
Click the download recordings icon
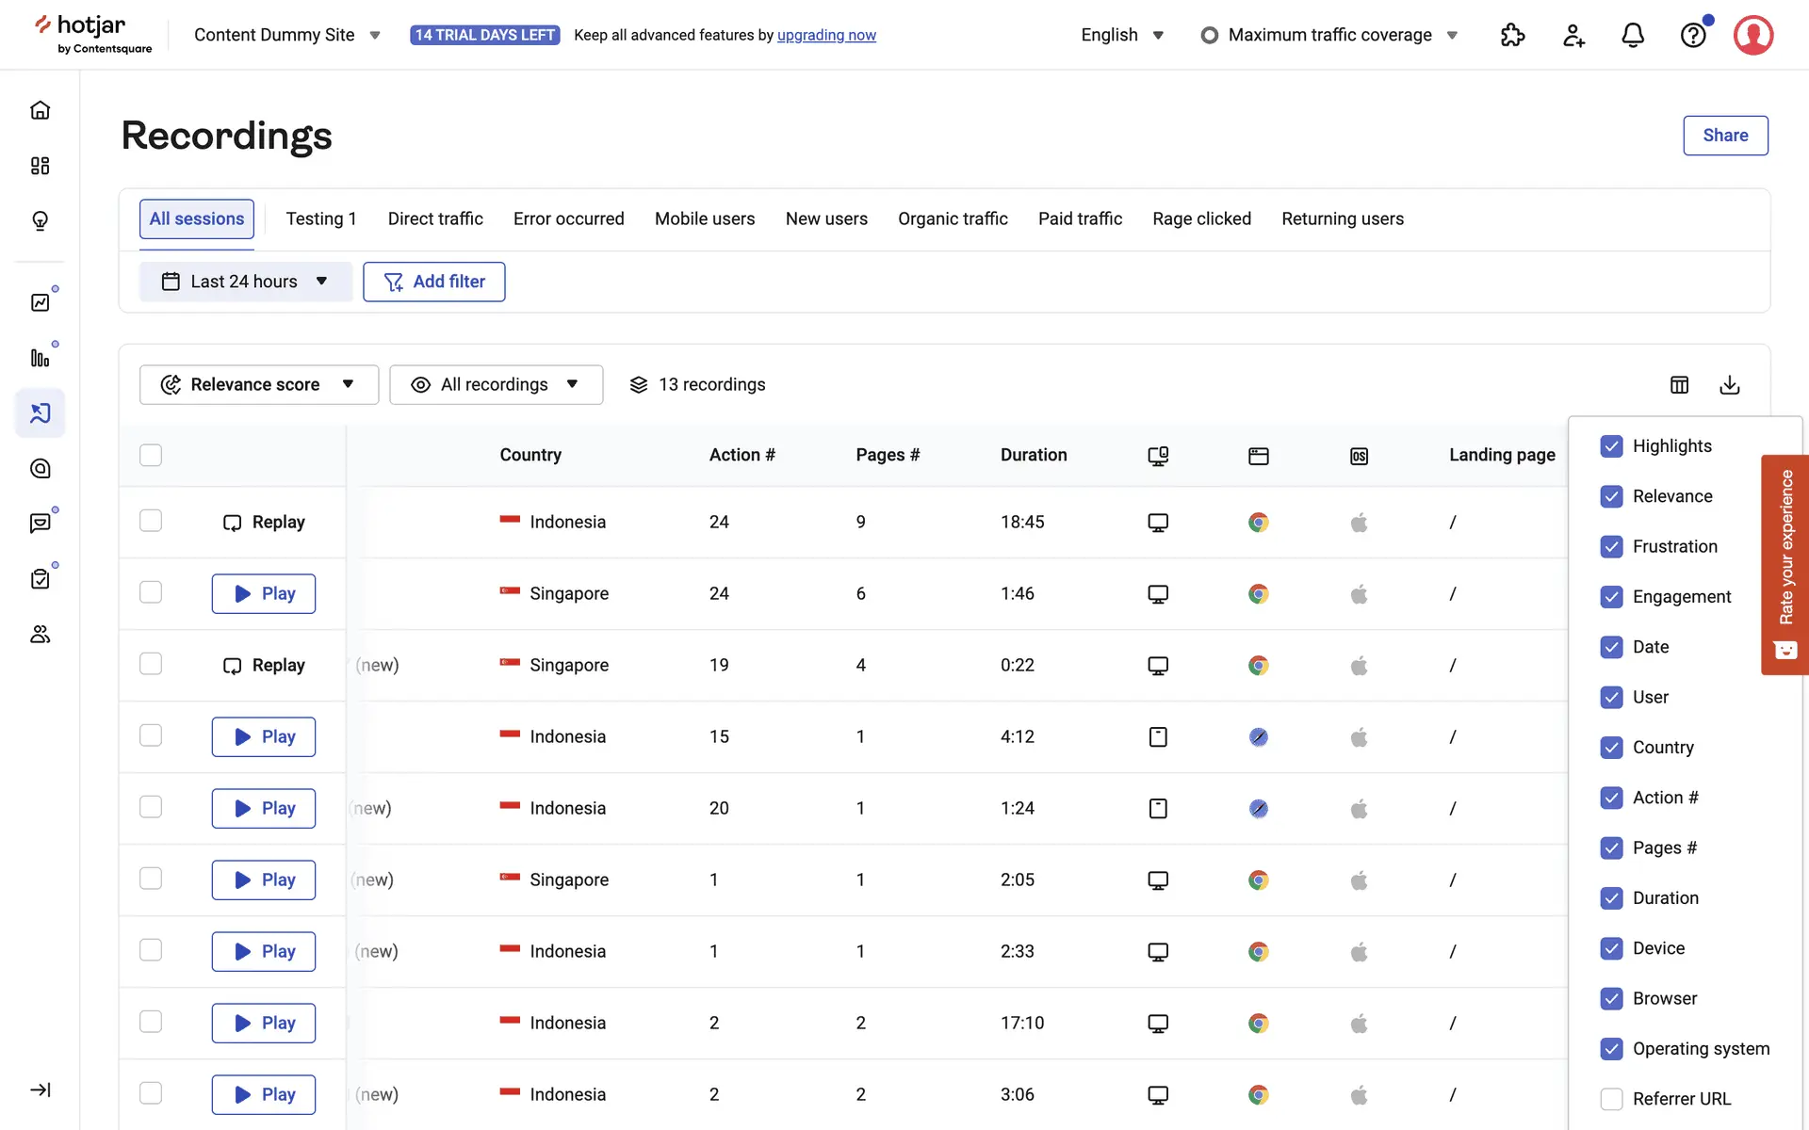coord(1729,384)
